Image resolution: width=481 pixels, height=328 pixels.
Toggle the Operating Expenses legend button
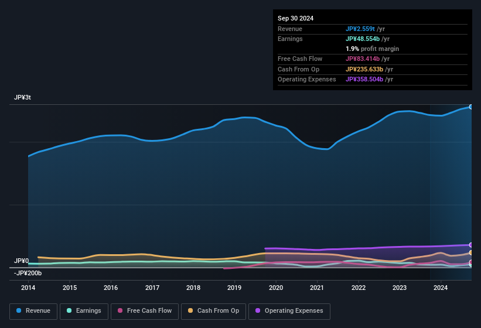289,311
